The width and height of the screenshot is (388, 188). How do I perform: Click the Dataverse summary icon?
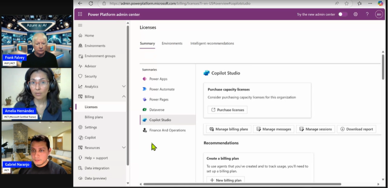(145, 110)
